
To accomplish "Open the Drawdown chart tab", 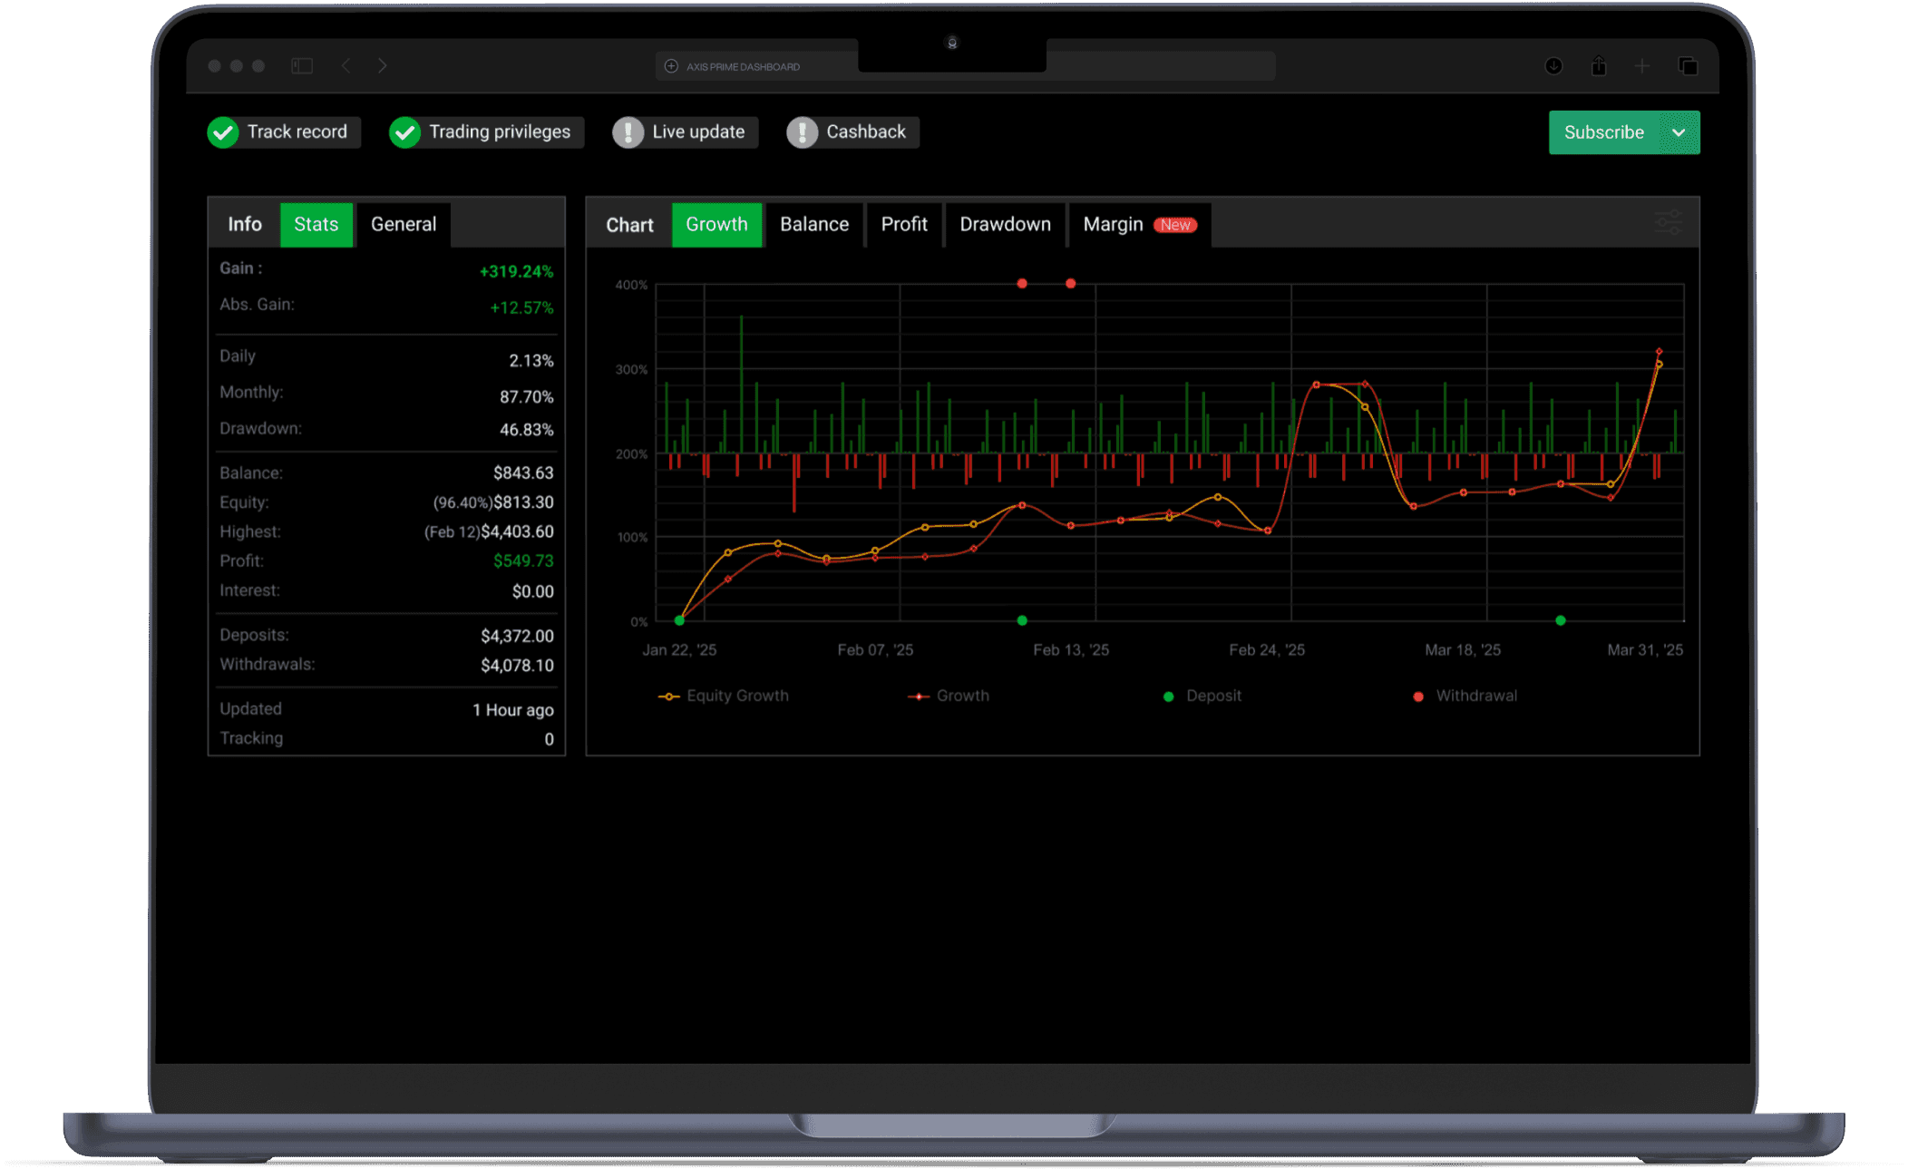I will coord(1005,225).
